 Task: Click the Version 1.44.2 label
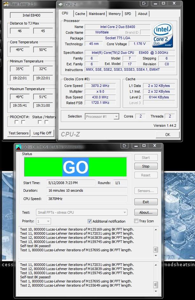pos(165,125)
